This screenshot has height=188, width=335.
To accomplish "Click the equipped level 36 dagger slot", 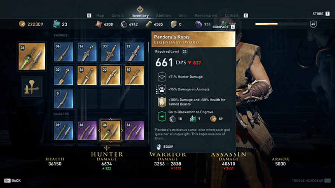I will pyautogui.click(x=32, y=56).
